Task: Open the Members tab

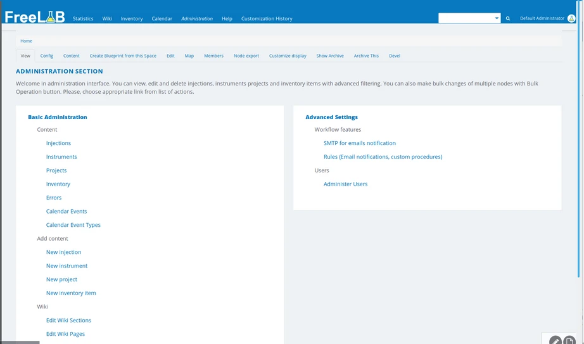Action: [214, 56]
